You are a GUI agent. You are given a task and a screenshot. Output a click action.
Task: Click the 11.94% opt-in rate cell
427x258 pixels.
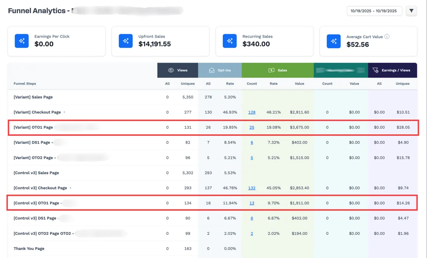[230, 203]
